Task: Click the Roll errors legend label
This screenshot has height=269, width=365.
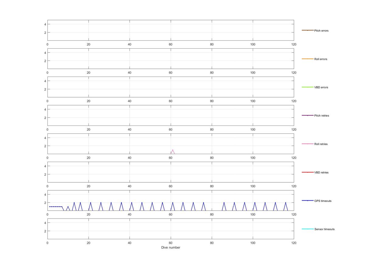Action: coord(321,59)
